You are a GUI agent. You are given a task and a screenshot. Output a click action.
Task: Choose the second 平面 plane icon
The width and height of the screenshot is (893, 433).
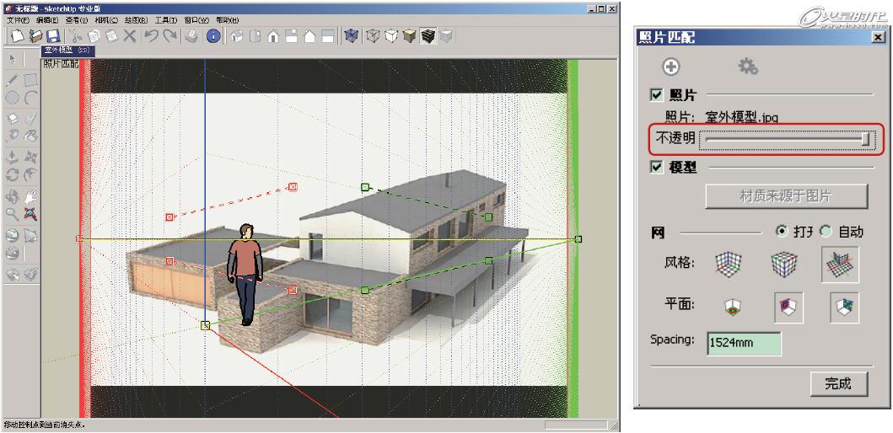[x=788, y=307]
